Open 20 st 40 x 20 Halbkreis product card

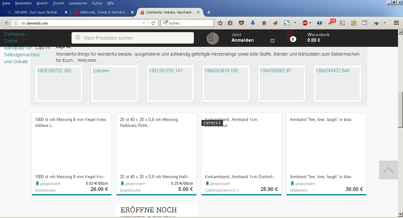[156, 154]
